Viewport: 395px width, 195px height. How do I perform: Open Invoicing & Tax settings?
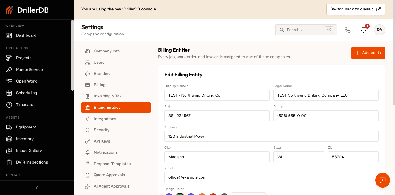coord(116,96)
